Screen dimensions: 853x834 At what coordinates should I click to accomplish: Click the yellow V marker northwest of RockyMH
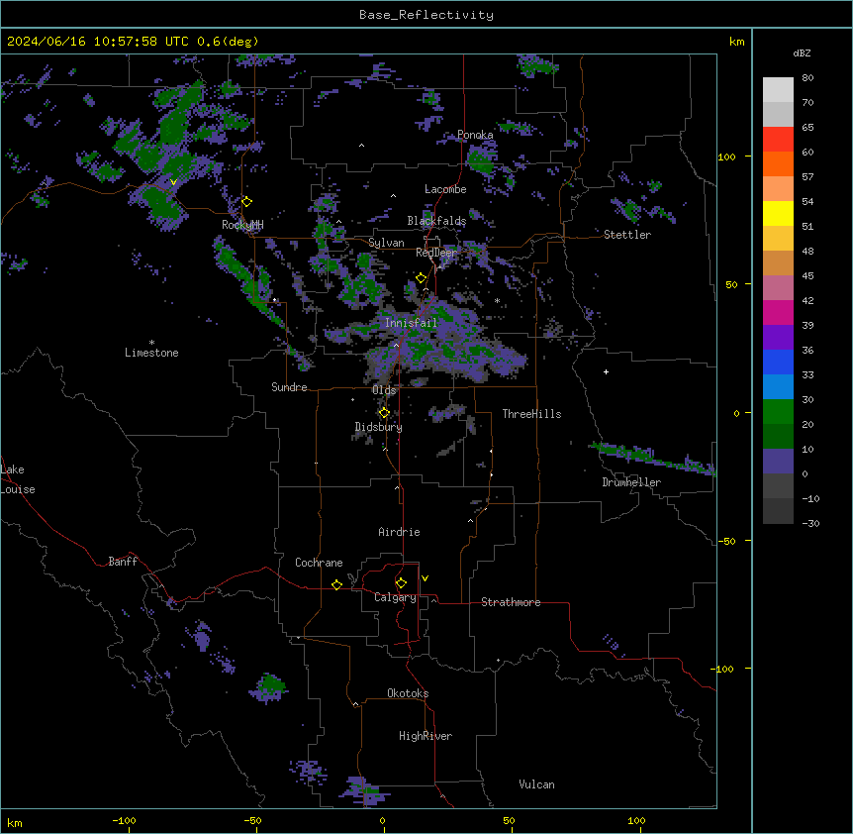tap(173, 182)
